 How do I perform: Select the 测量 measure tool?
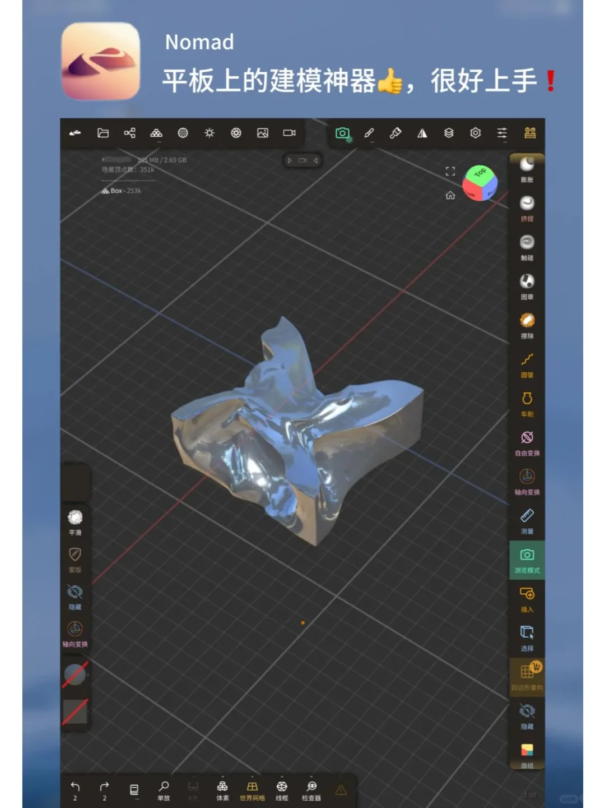527,521
